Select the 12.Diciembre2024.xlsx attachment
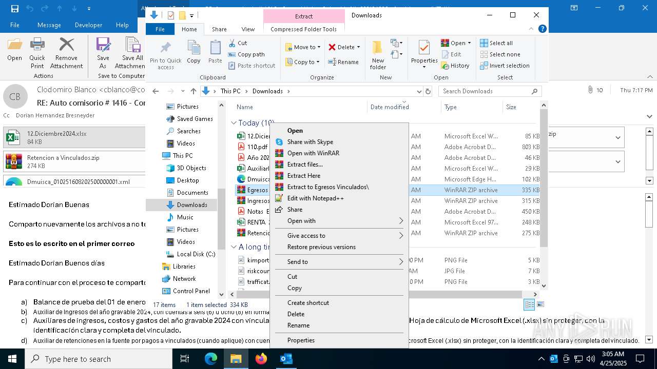 coord(74,137)
